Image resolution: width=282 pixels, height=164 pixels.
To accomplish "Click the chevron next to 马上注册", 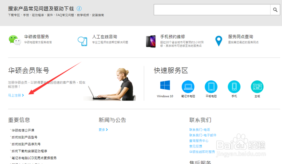I will pos(23,95).
